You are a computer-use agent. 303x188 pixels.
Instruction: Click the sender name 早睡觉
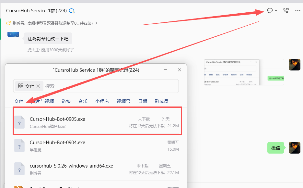point(36,150)
